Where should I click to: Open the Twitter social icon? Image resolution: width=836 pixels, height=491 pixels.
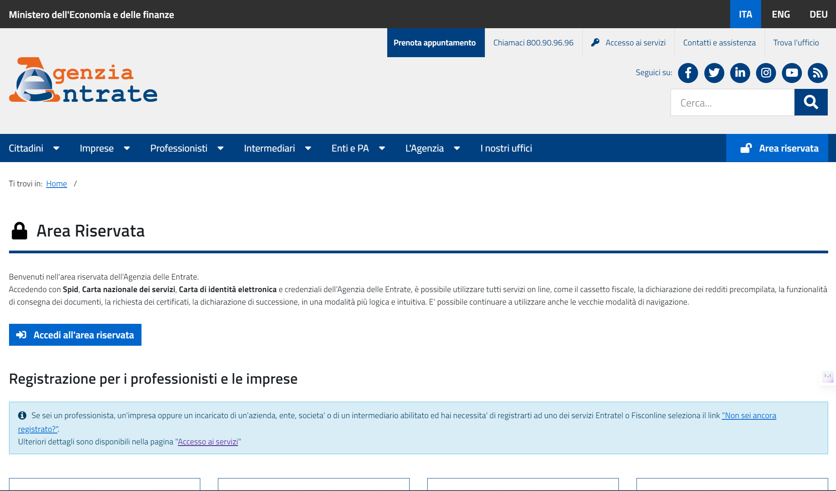(714, 73)
